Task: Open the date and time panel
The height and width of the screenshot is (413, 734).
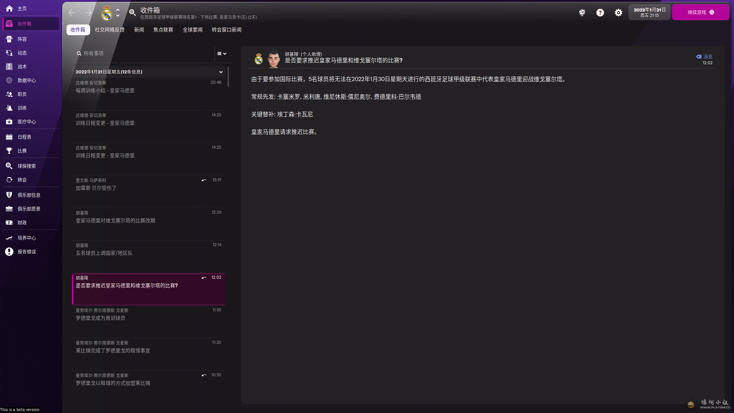Action: (x=650, y=12)
